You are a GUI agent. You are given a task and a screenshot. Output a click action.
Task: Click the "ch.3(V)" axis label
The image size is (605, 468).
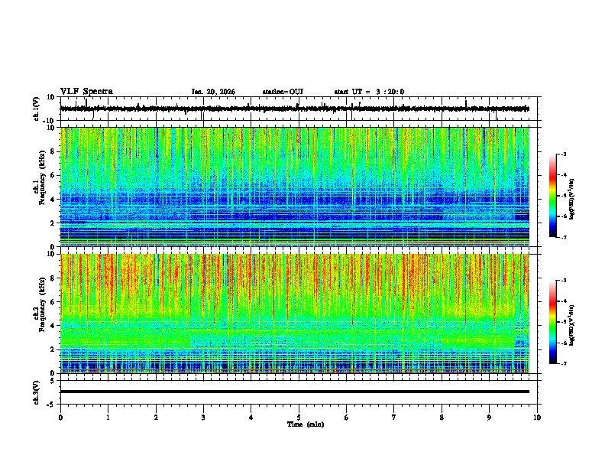click(37, 392)
